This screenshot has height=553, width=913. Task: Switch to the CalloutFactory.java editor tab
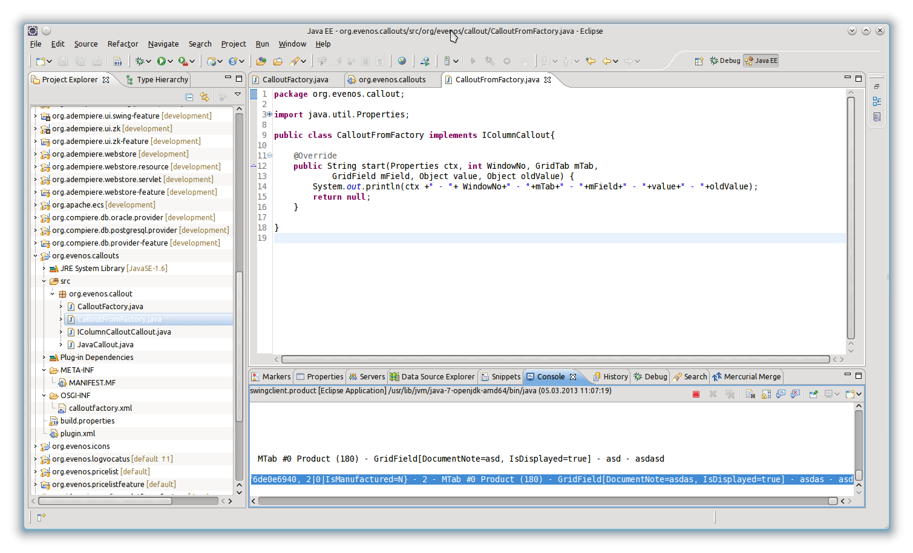(295, 80)
